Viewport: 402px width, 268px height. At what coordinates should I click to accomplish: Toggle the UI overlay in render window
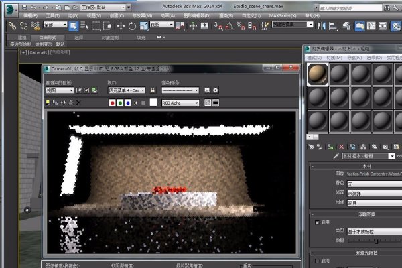208,103
